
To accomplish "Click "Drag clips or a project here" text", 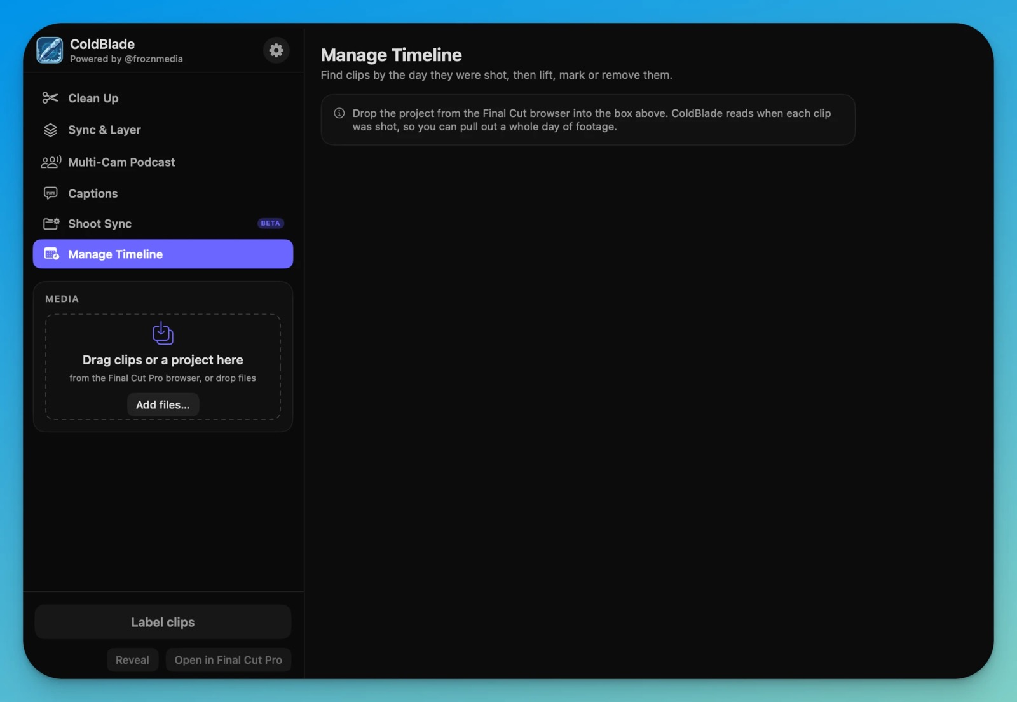I will [163, 360].
